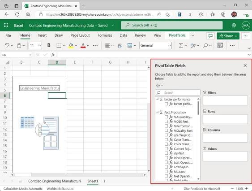Switch to the Insert tab
This screenshot has width=252, height=191.
pos(42,35)
